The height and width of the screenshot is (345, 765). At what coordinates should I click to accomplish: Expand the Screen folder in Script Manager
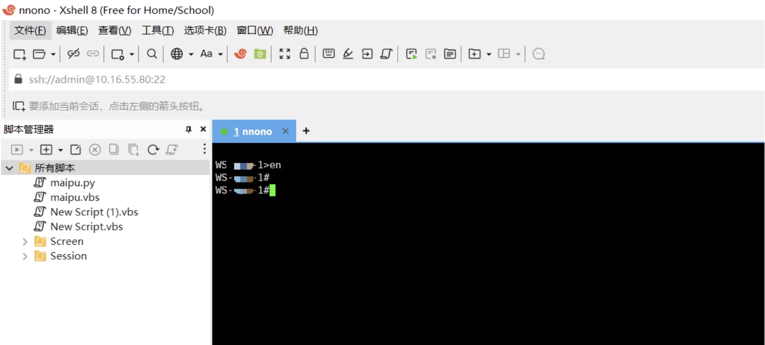point(25,241)
